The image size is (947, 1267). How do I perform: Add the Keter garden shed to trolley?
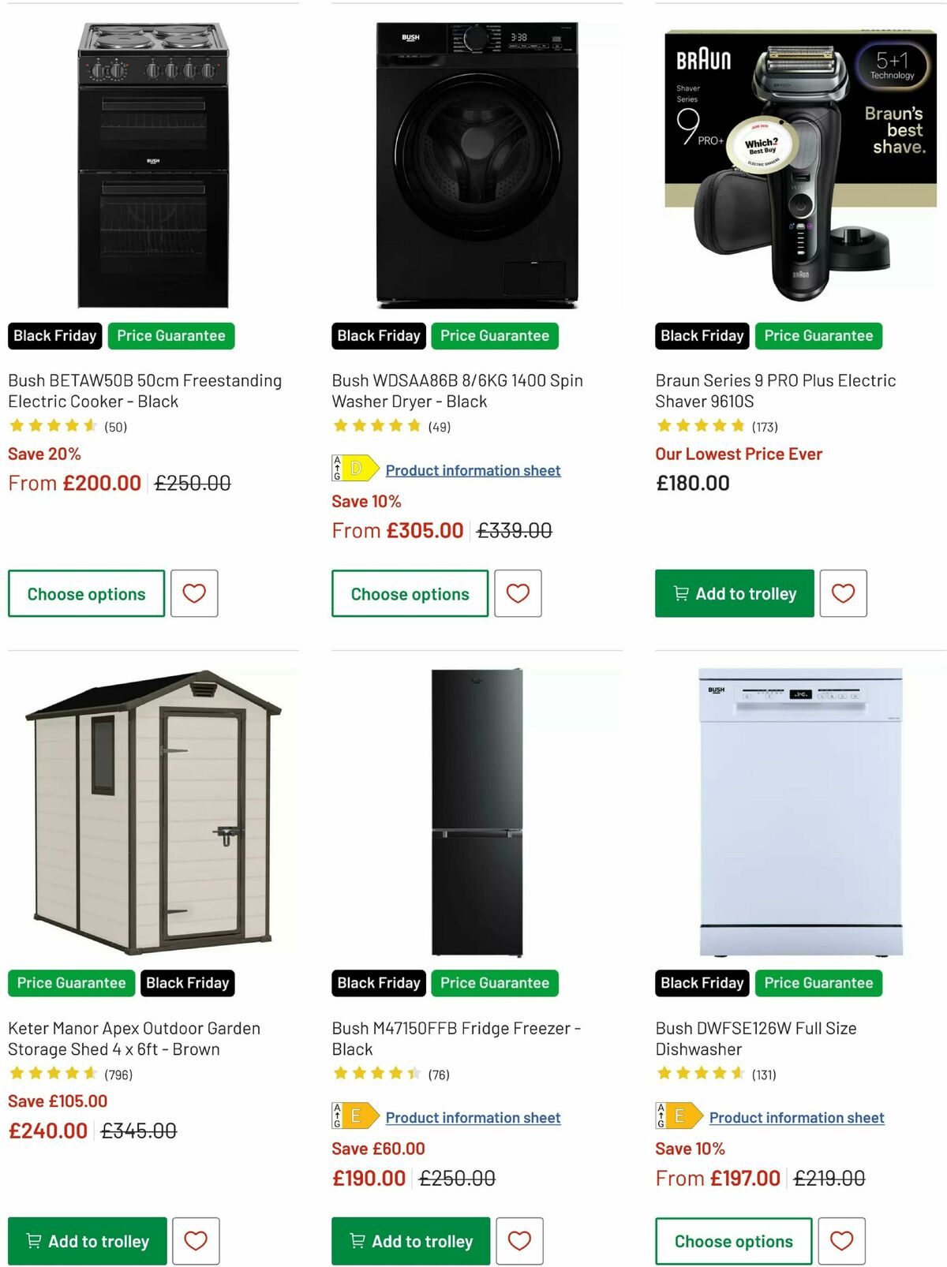[87, 1241]
